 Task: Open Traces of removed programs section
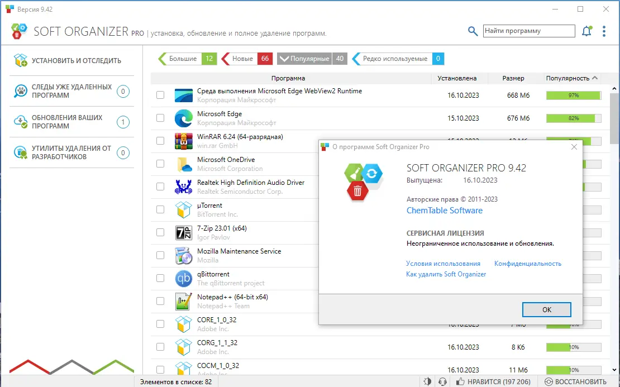coord(71,91)
